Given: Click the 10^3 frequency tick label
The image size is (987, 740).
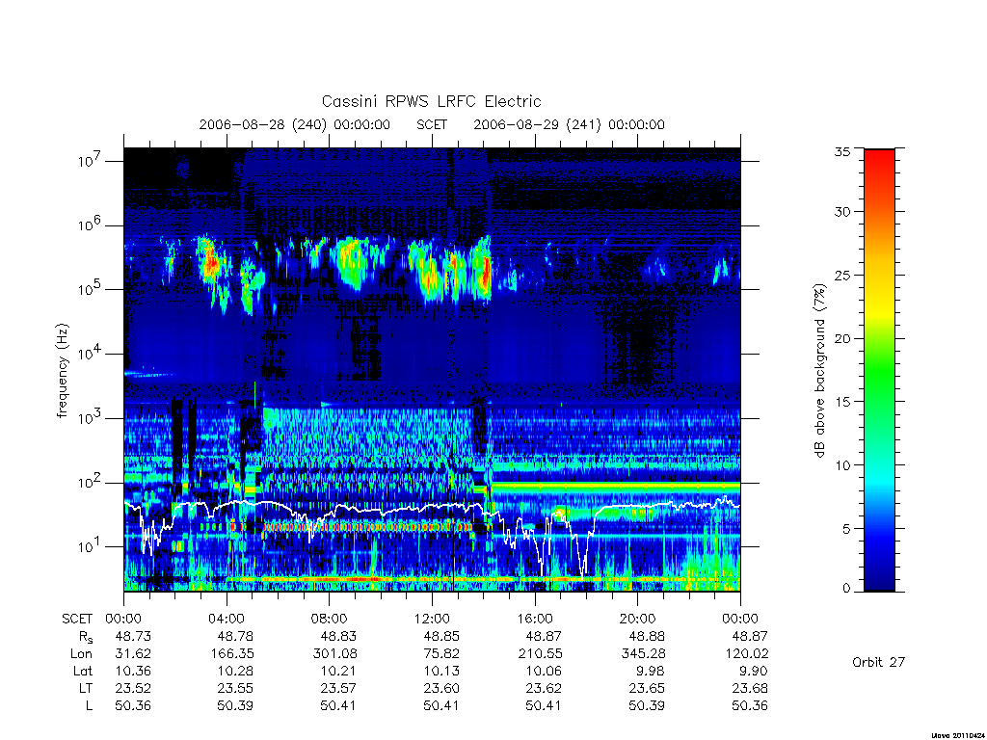Looking at the screenshot, I should tap(91, 418).
